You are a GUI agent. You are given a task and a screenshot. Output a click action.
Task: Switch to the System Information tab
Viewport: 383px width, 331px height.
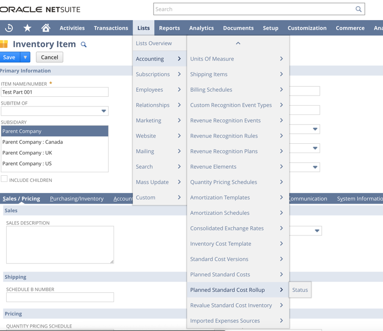coord(359,198)
